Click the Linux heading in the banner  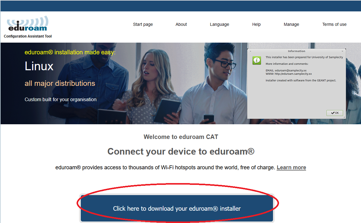pos(39,66)
